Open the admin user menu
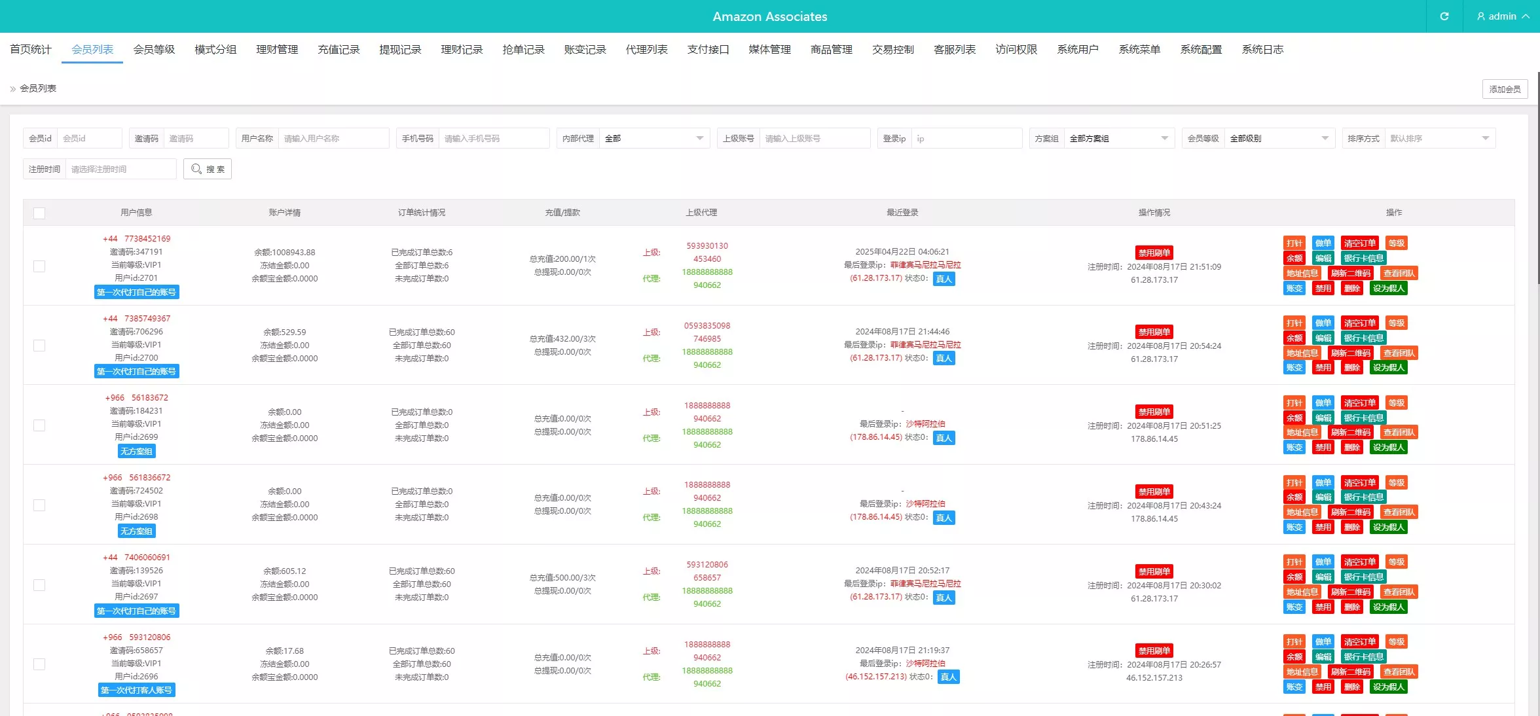The width and height of the screenshot is (1540, 716). pos(1502,16)
